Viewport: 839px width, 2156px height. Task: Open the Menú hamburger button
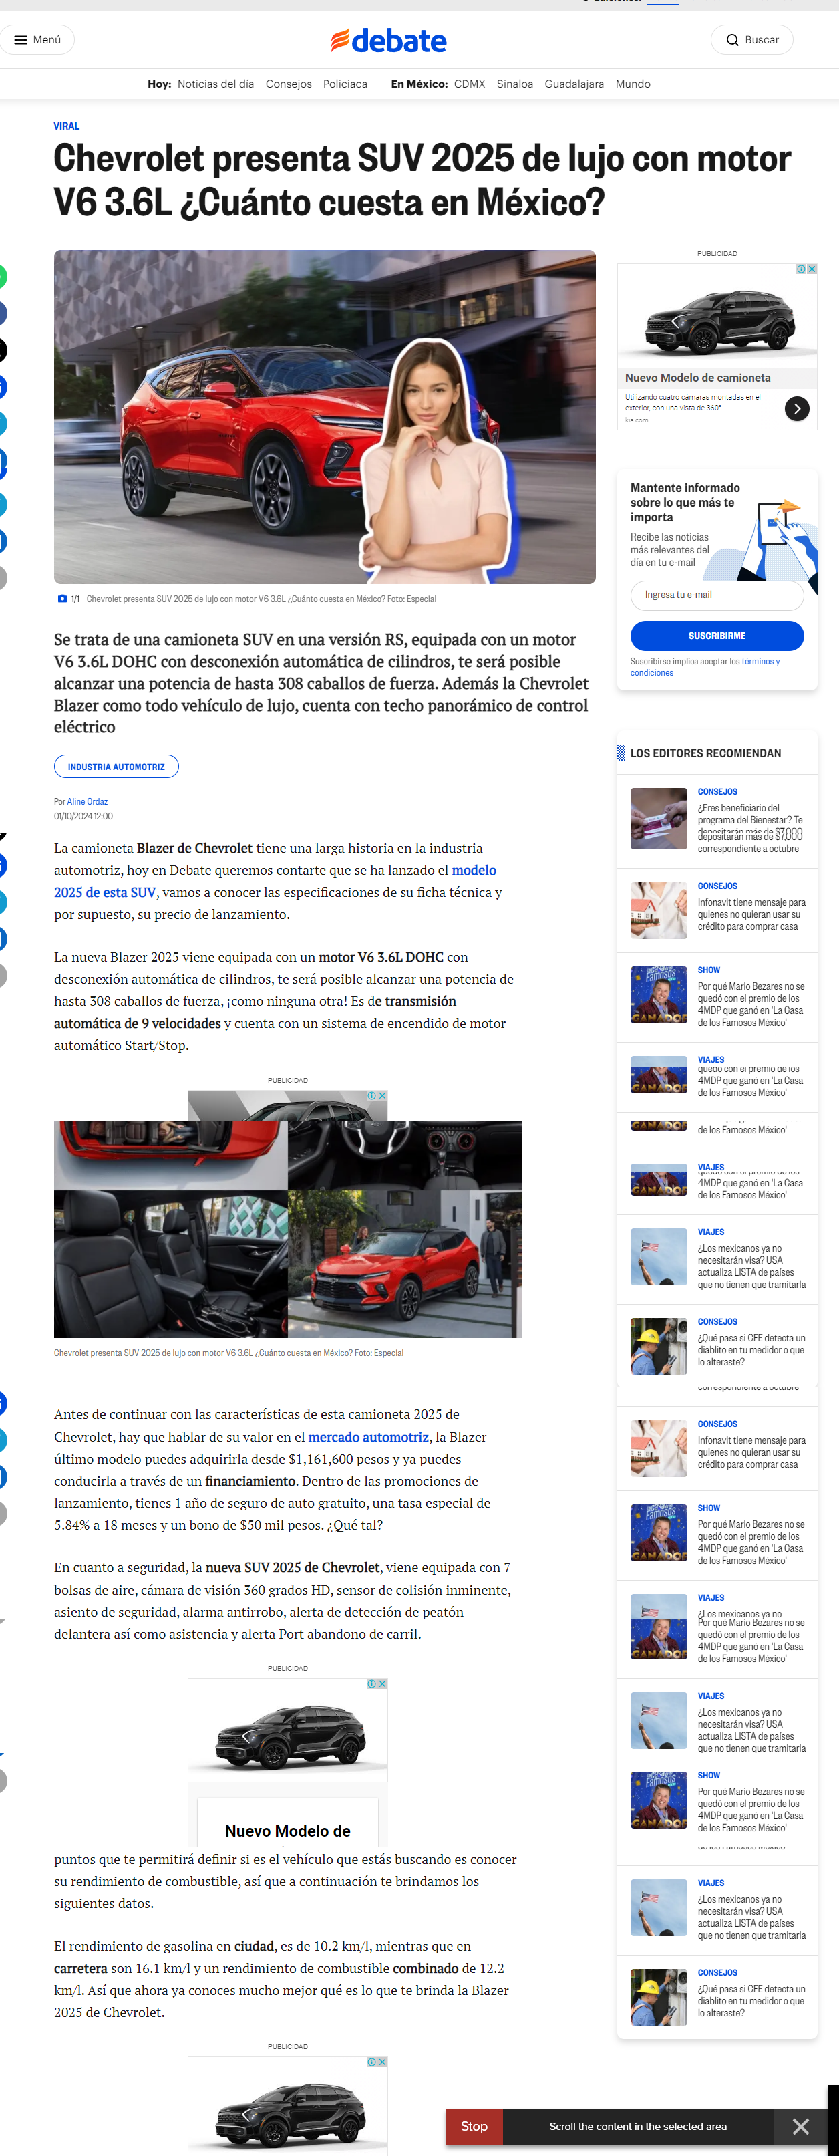(x=37, y=39)
